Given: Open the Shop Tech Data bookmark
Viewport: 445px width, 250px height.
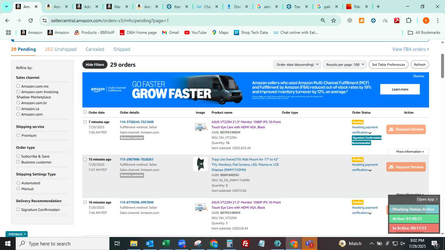Looking at the screenshot, I should [x=251, y=33].
